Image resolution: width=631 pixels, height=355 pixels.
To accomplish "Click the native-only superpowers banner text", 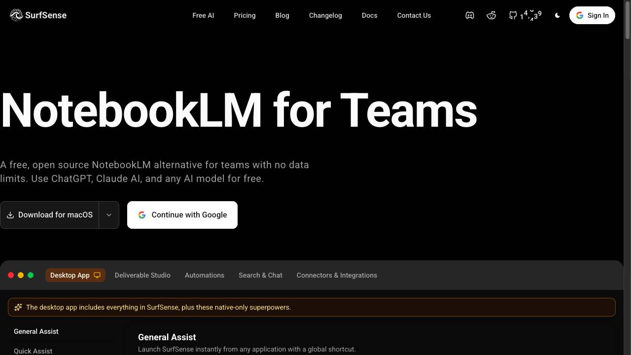I will tap(158, 307).
